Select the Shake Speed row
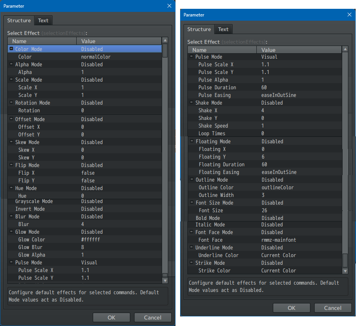 click(x=265, y=126)
